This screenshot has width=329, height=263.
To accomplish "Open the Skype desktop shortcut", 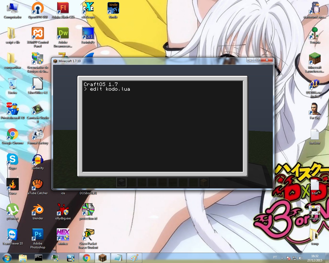I will coord(12,161).
